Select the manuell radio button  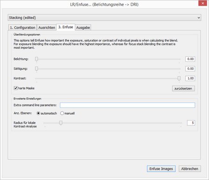point(62,113)
